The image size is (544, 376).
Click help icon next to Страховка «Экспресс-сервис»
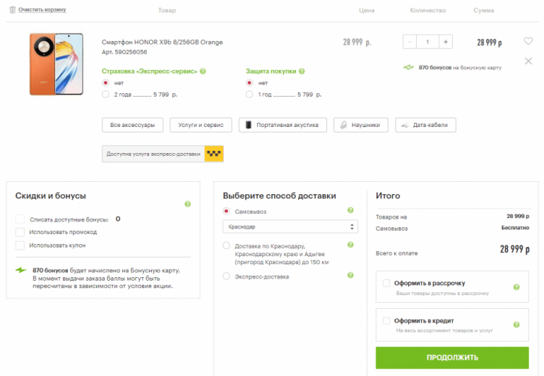click(x=203, y=71)
